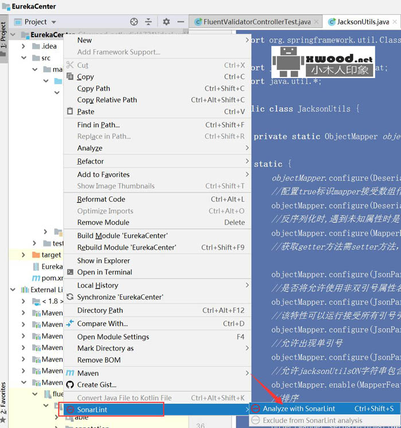
Task: Click the Compare With arrows icon
Action: tap(70, 323)
